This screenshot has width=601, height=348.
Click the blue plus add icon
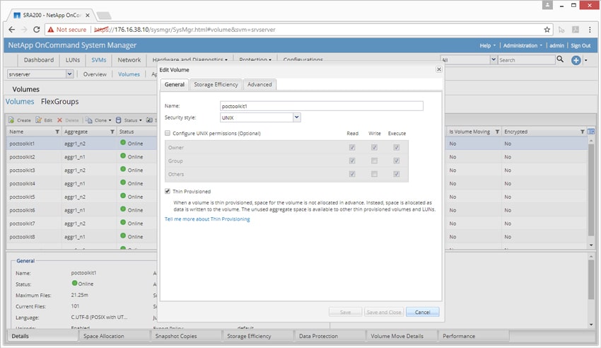click(x=576, y=60)
